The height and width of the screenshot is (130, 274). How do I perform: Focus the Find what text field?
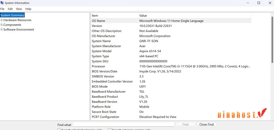click(124, 124)
